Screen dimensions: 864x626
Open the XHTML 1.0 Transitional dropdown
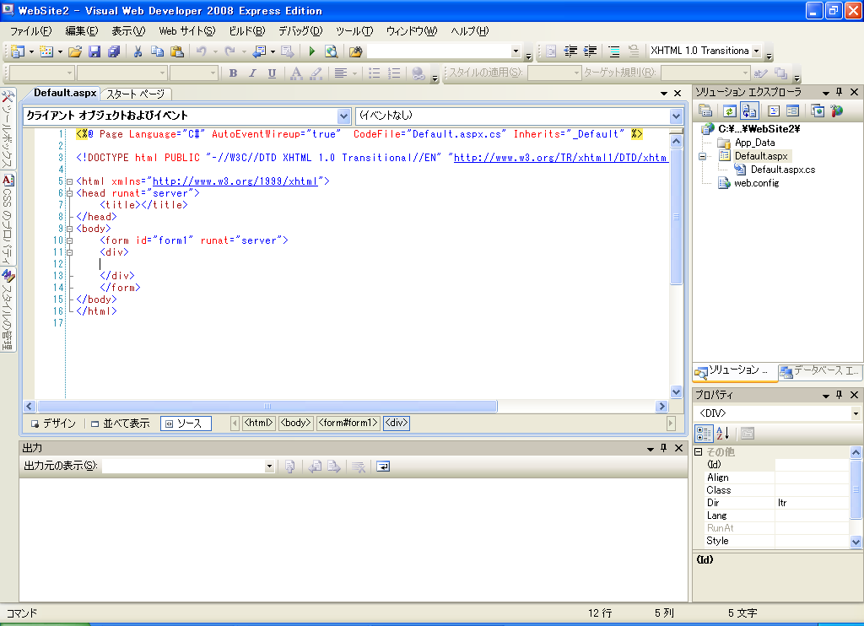click(756, 51)
